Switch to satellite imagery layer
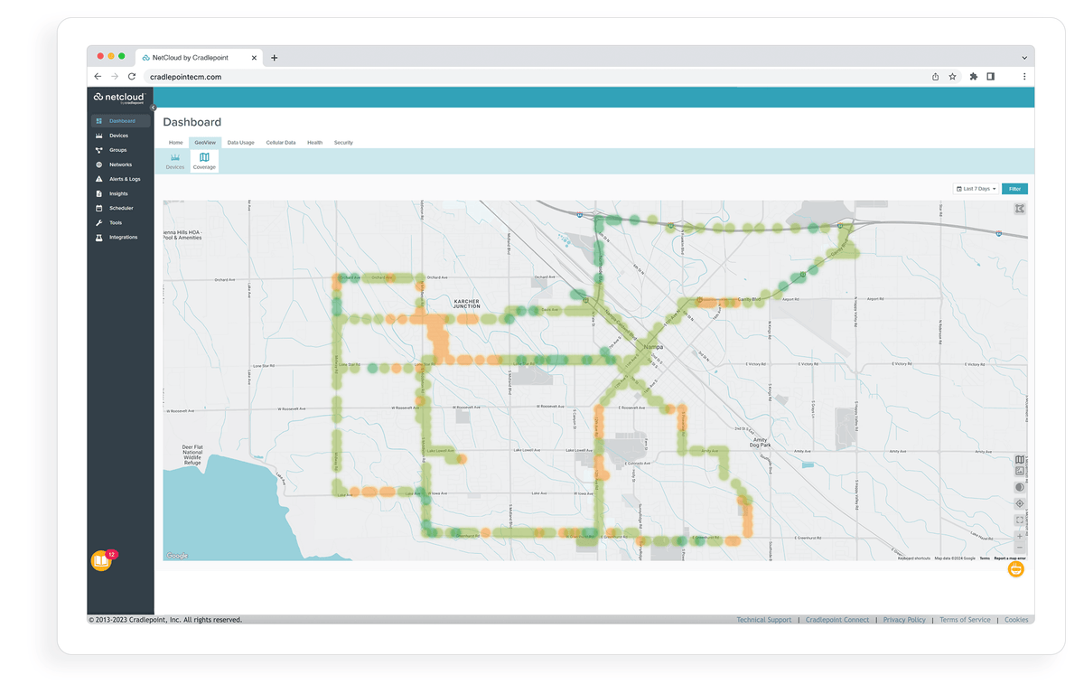This screenshot has height=694, width=1084. (x=1020, y=471)
